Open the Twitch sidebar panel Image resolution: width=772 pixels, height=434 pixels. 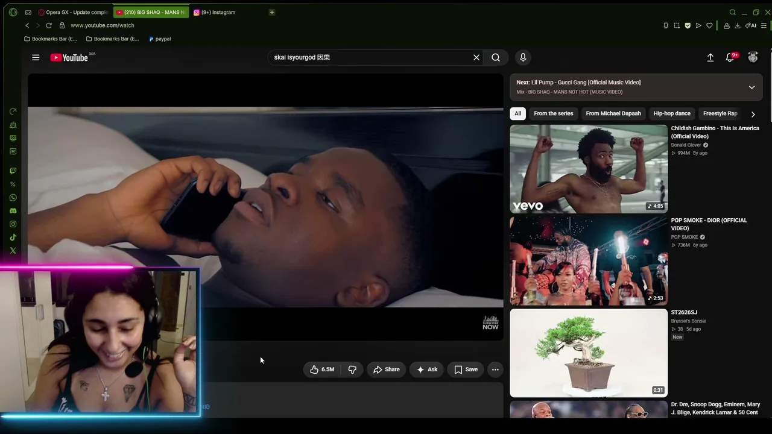13,171
